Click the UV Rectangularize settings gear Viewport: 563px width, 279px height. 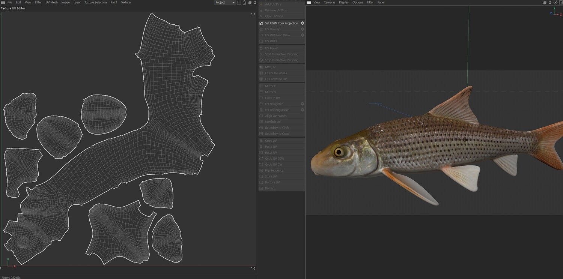tap(302, 110)
